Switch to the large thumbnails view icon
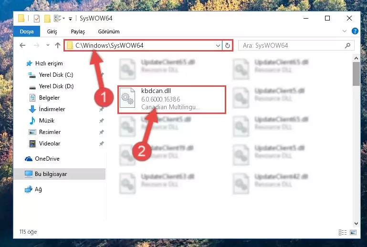Image resolution: width=367 pixels, height=247 pixels. [353, 232]
